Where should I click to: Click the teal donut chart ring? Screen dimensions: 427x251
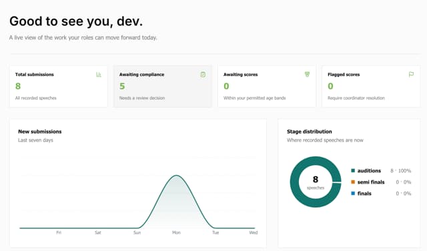pos(295,182)
